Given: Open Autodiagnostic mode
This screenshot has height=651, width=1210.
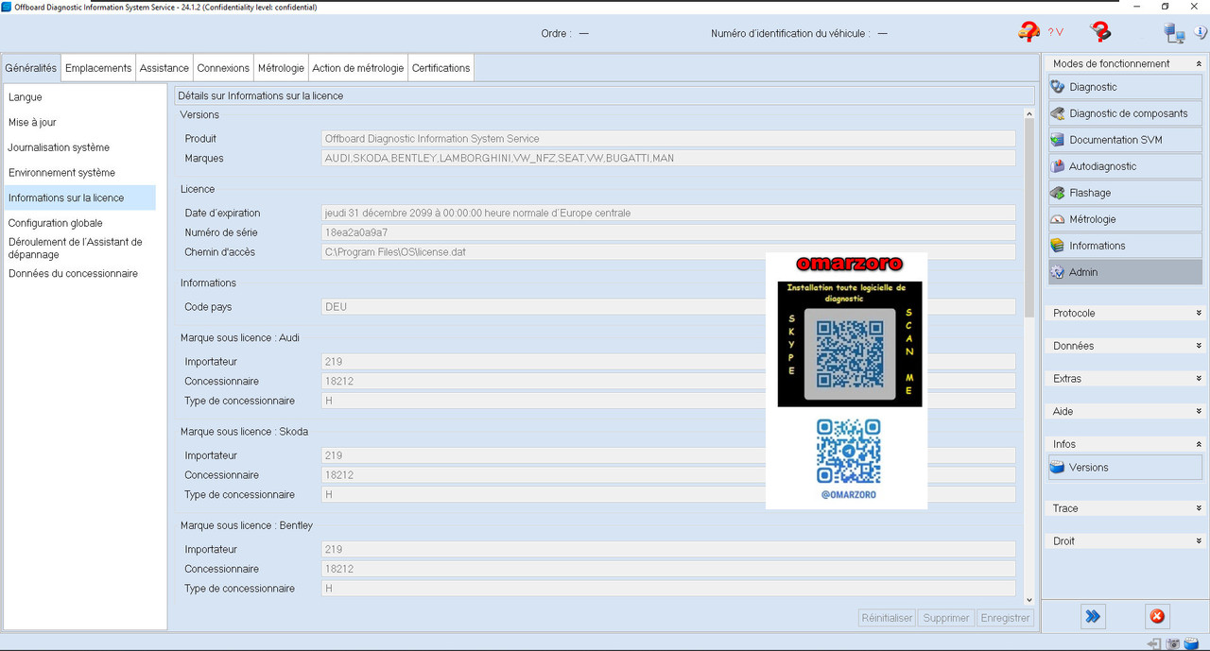Looking at the screenshot, I should pos(1125,166).
